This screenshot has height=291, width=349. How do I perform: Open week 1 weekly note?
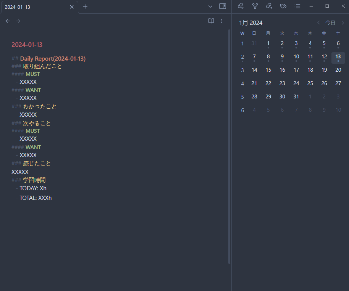(x=242, y=43)
